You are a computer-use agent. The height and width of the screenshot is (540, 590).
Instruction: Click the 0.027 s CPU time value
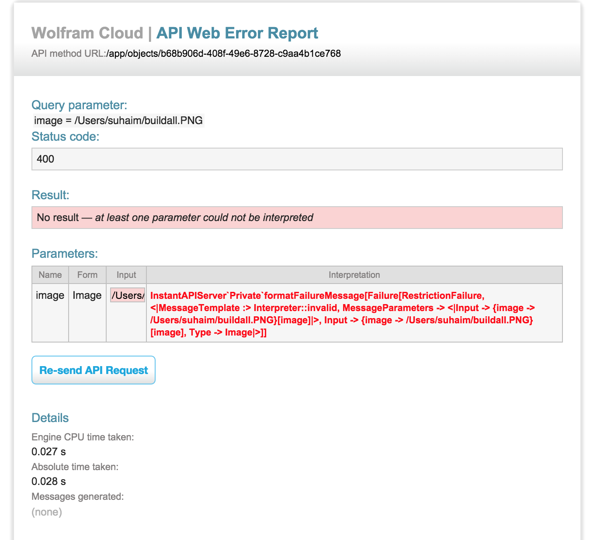pyautogui.click(x=49, y=452)
